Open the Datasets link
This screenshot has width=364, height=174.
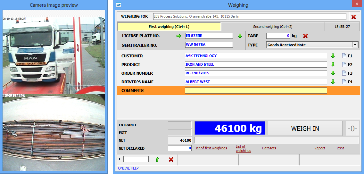tap(269, 148)
